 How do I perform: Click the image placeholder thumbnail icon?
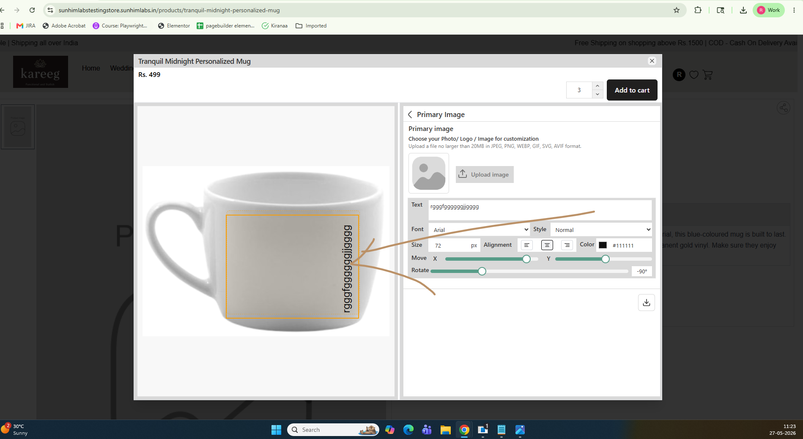tap(429, 173)
